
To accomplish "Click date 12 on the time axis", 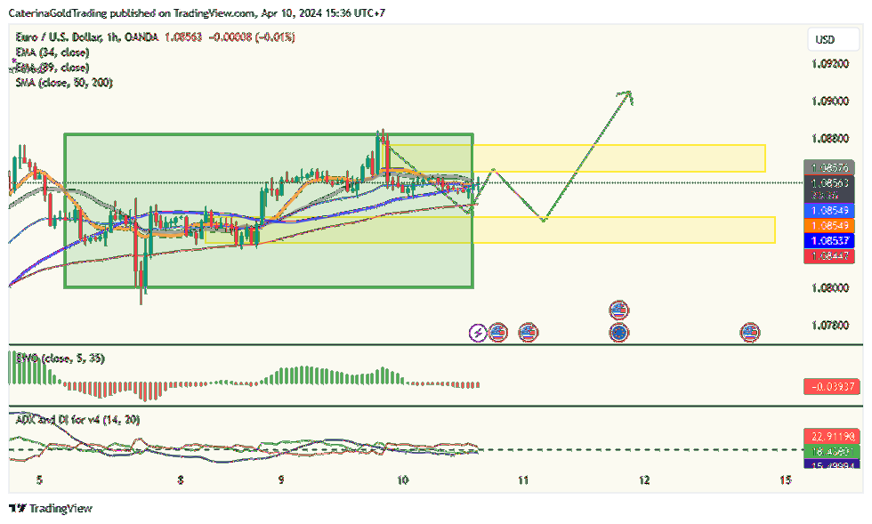I will (644, 480).
